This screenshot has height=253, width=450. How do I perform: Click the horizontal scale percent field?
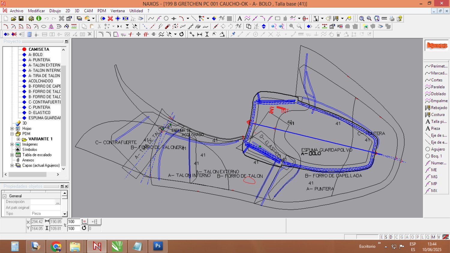[73, 222]
